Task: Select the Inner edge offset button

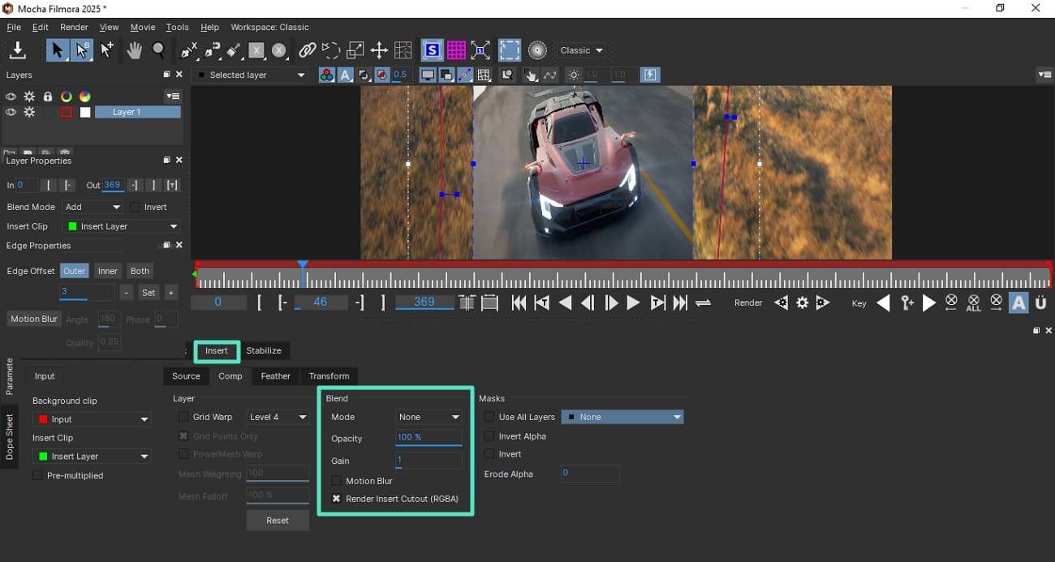Action: pos(108,271)
